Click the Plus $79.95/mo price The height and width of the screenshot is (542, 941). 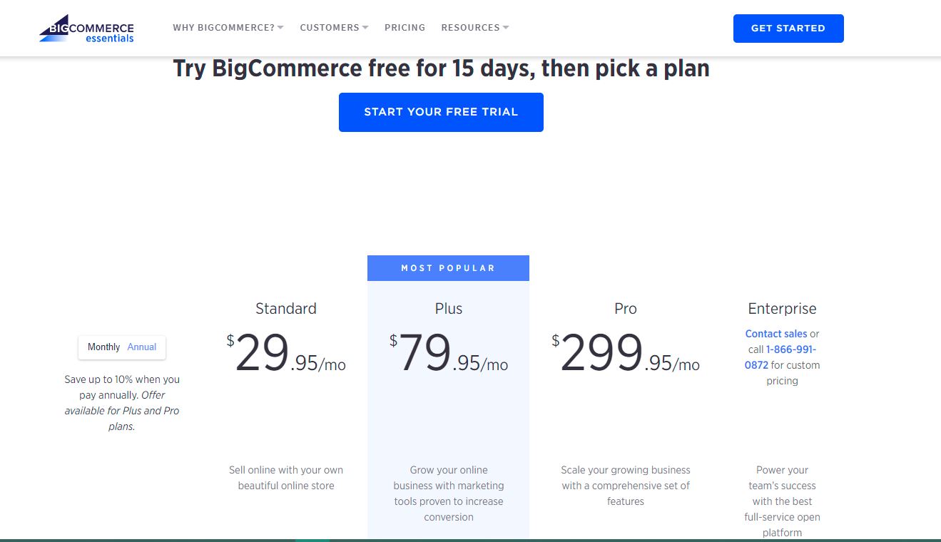448,354
